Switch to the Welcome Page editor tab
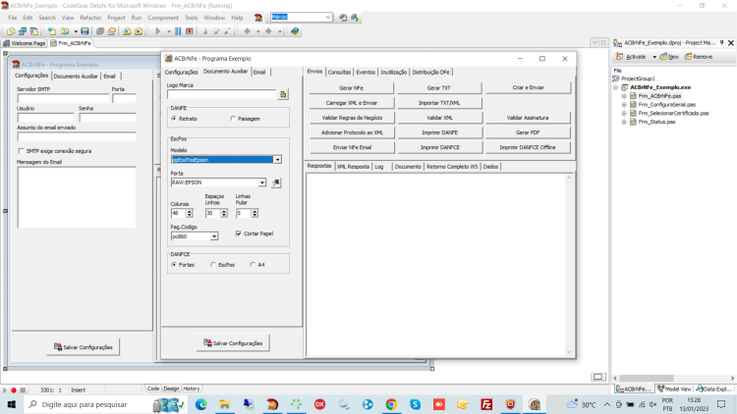 25,43
